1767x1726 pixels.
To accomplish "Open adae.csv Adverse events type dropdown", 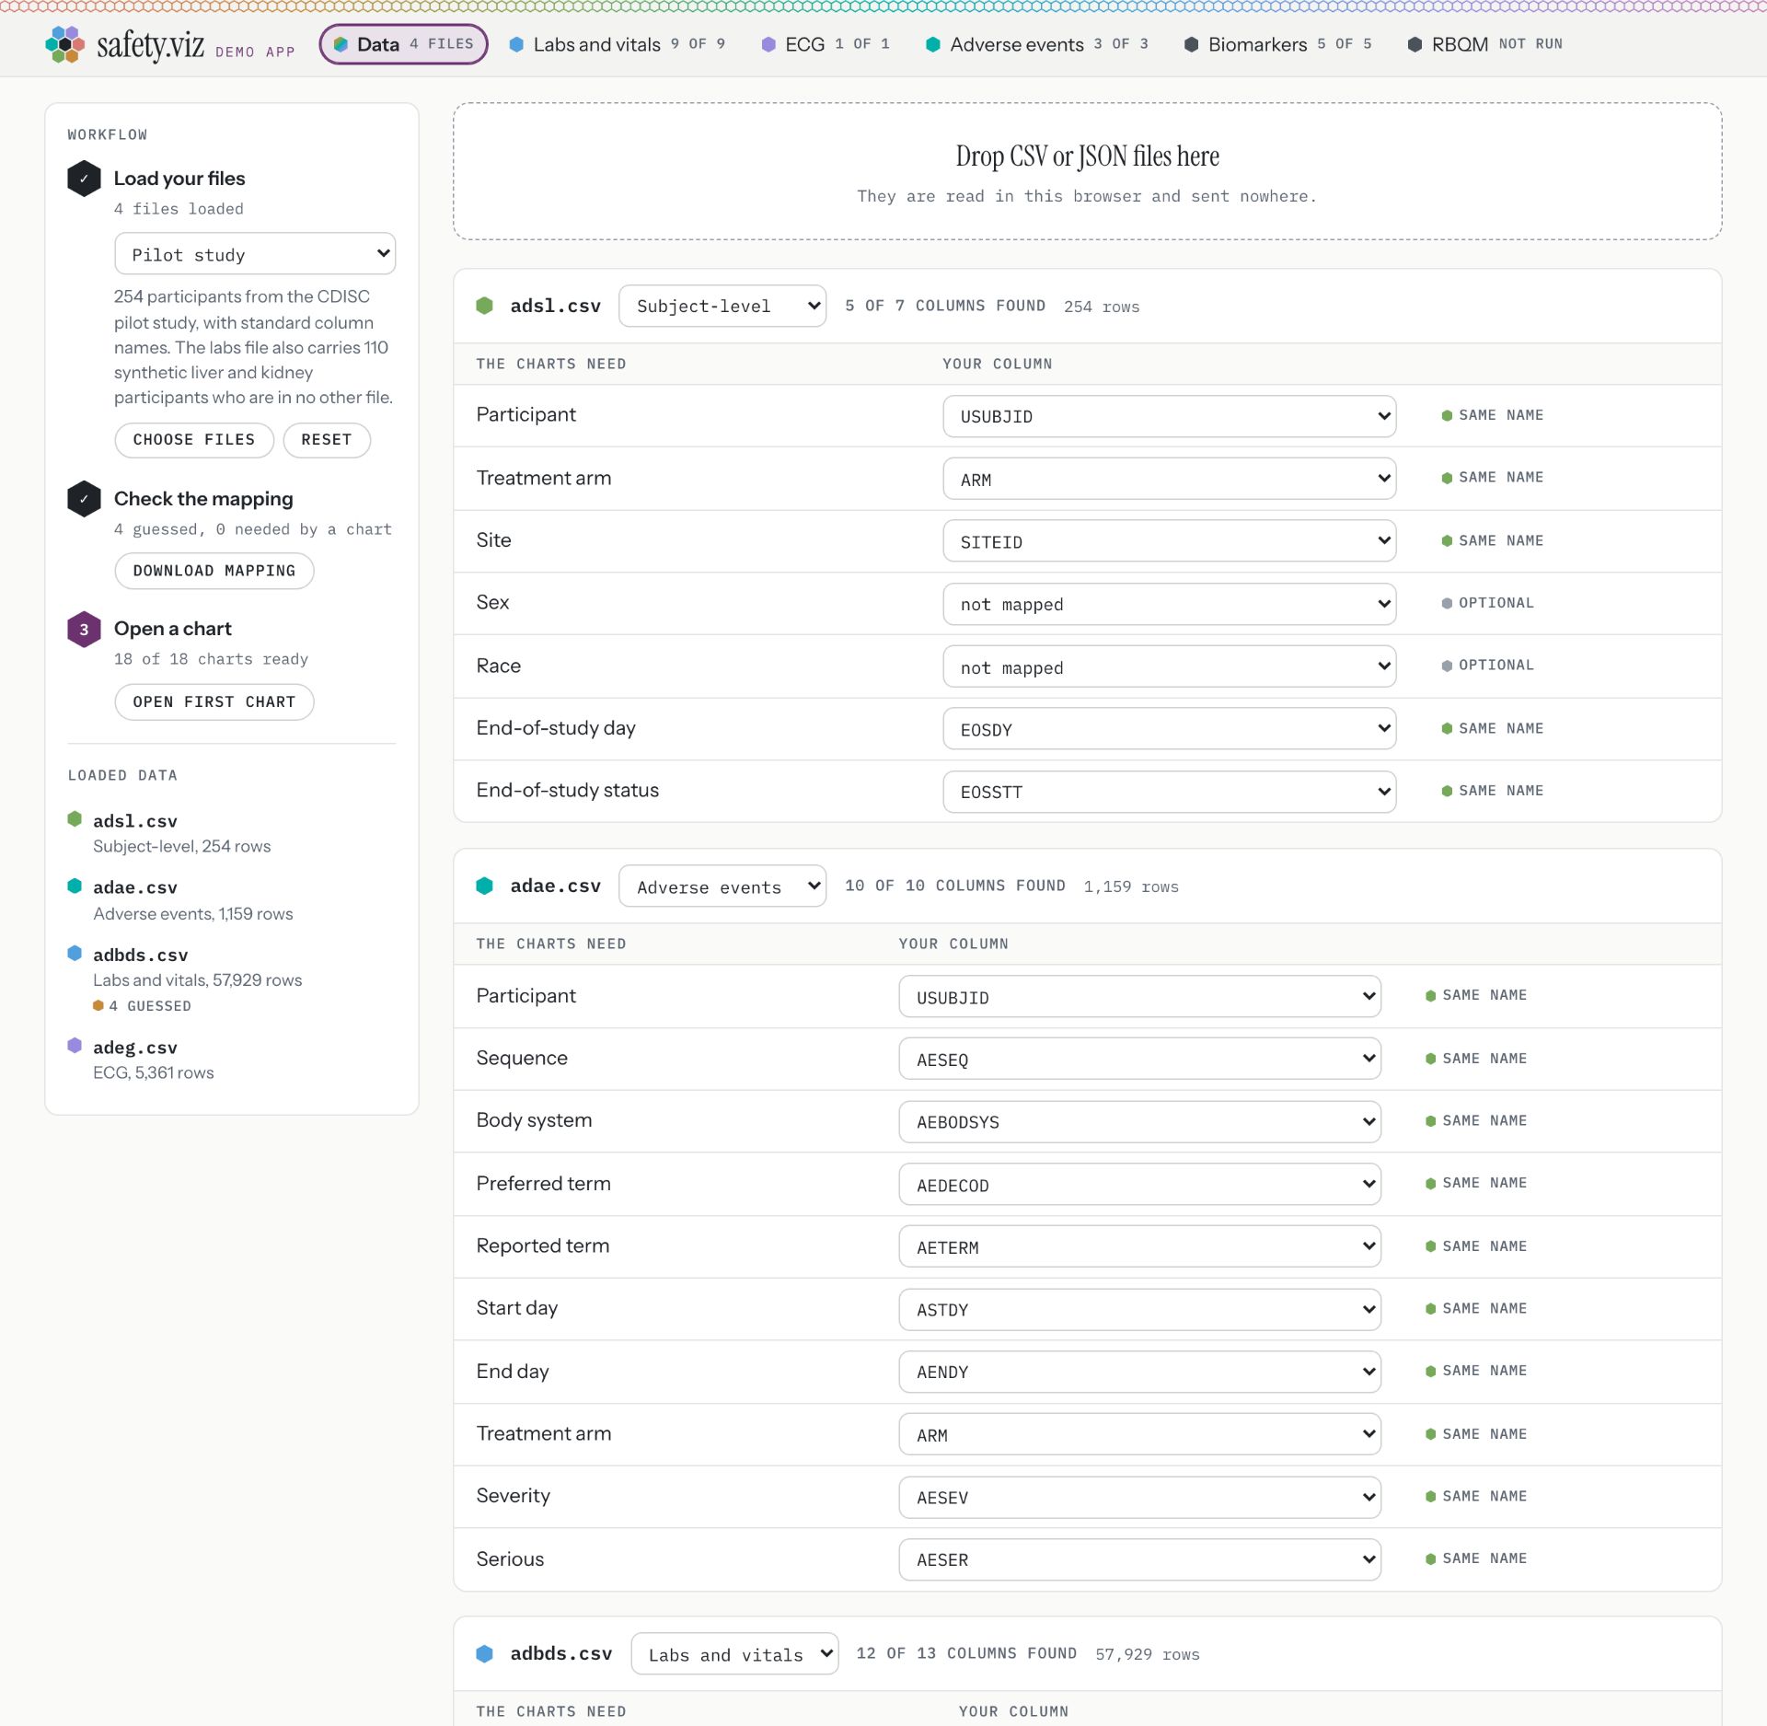I will pyautogui.click(x=722, y=886).
